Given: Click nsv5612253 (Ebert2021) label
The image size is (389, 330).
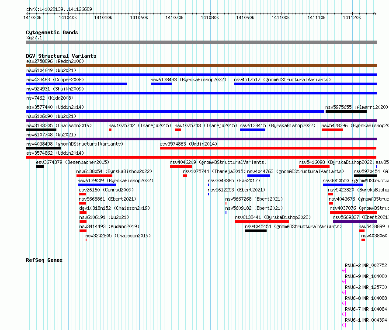Looking at the screenshot, I should (236, 190).
